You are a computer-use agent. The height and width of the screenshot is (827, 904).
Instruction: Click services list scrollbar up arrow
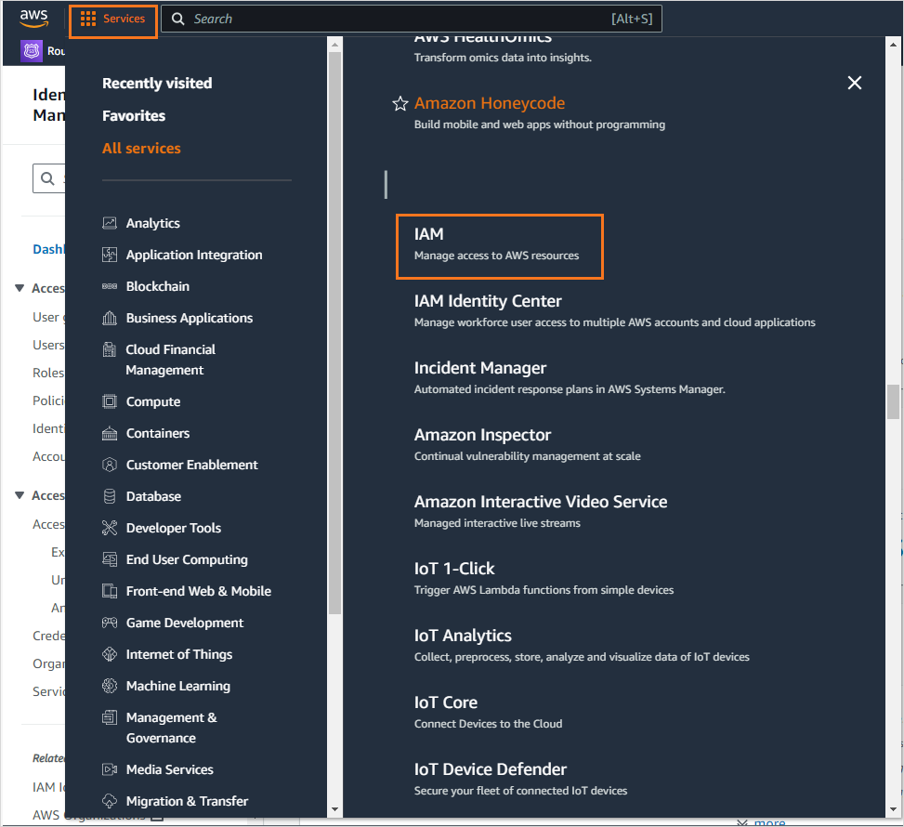[x=893, y=45]
